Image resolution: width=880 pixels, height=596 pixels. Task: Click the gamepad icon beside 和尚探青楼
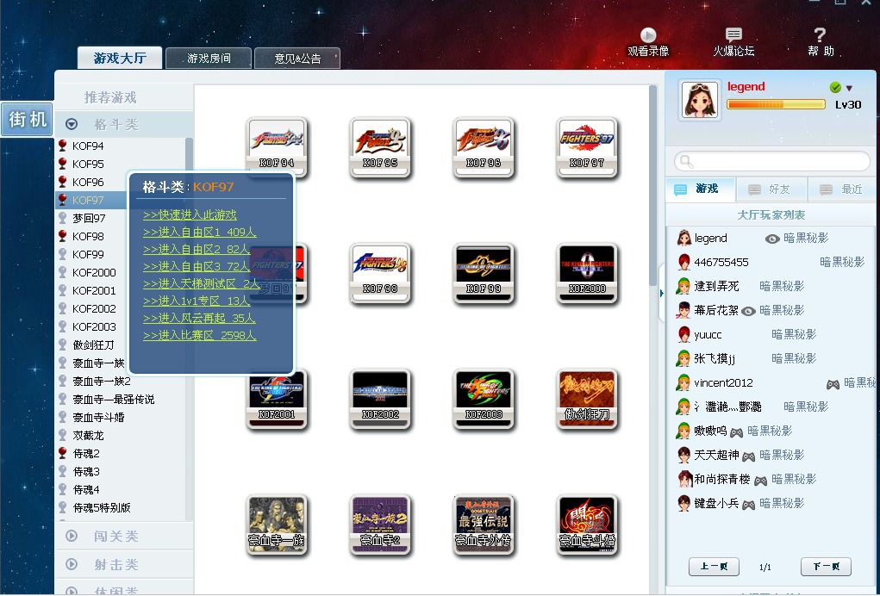(x=760, y=481)
